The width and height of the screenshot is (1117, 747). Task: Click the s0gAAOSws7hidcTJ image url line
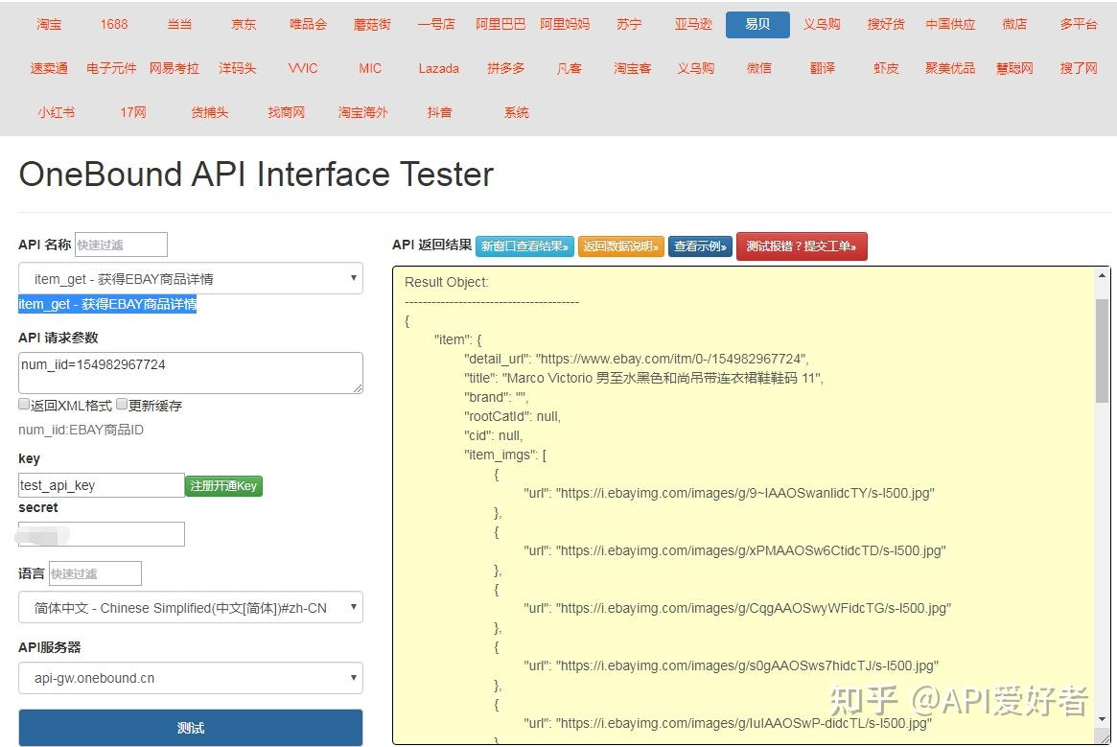pyautogui.click(x=731, y=665)
